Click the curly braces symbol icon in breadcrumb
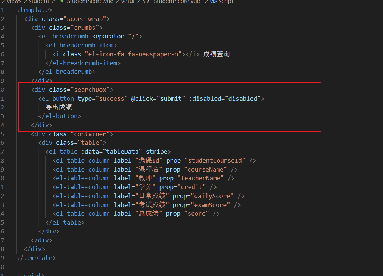The image size is (383, 276). [x=147, y=1]
